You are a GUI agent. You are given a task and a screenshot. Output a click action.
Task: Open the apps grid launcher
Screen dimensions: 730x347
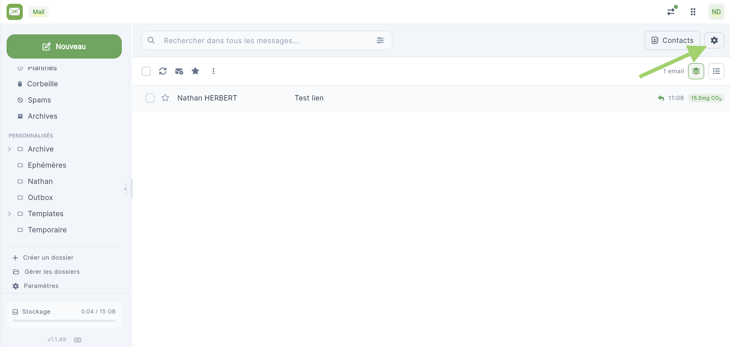click(693, 12)
